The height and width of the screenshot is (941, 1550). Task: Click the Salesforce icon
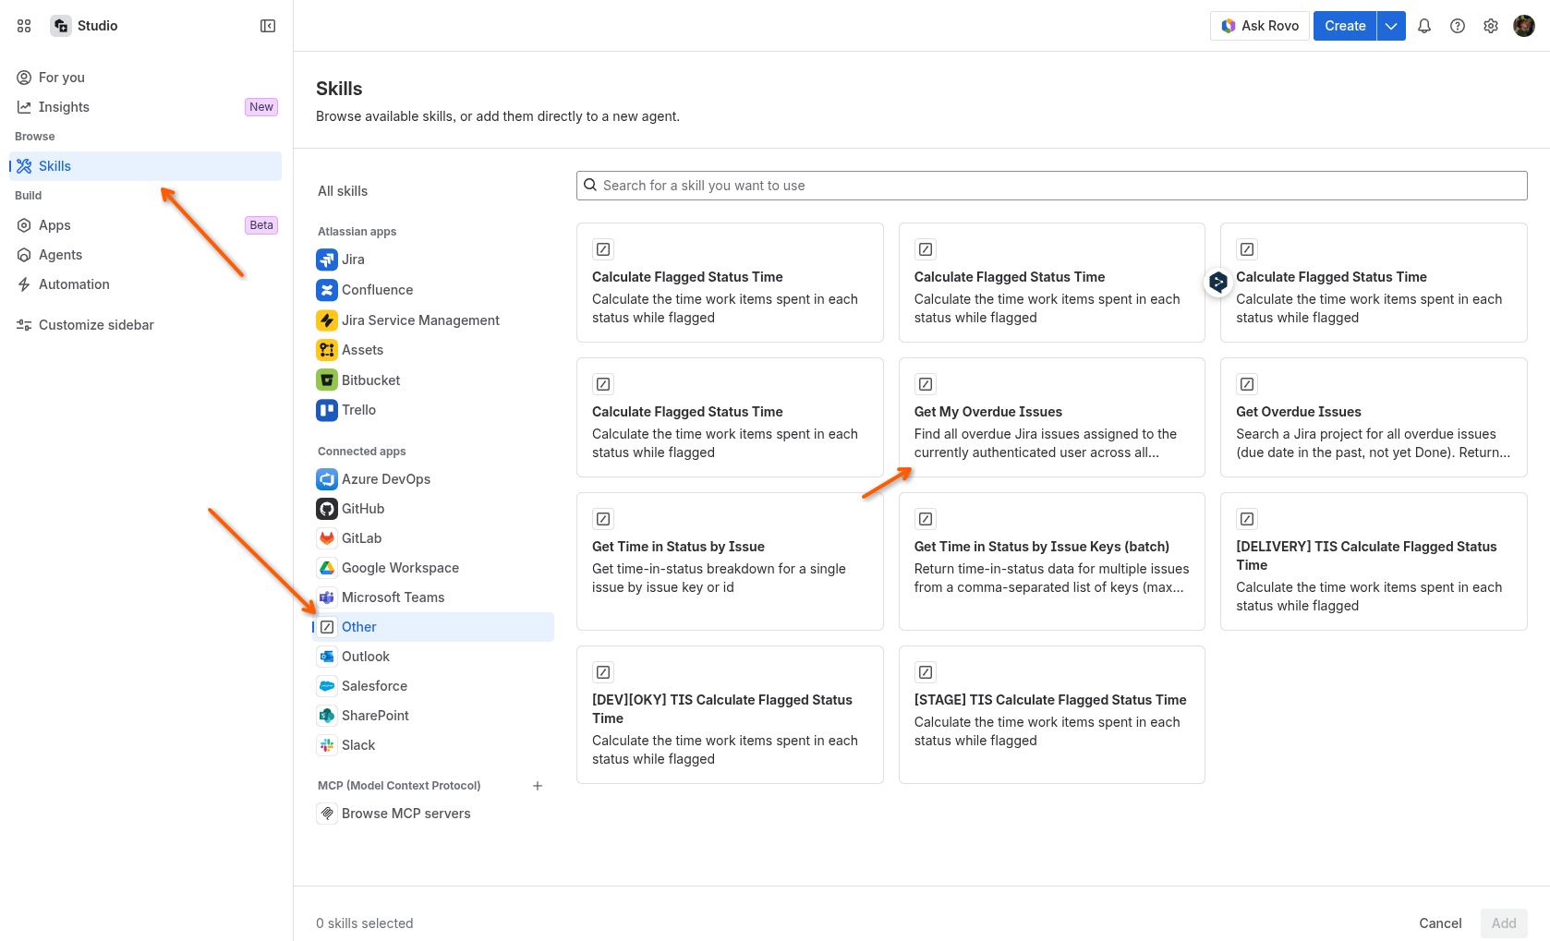click(327, 686)
